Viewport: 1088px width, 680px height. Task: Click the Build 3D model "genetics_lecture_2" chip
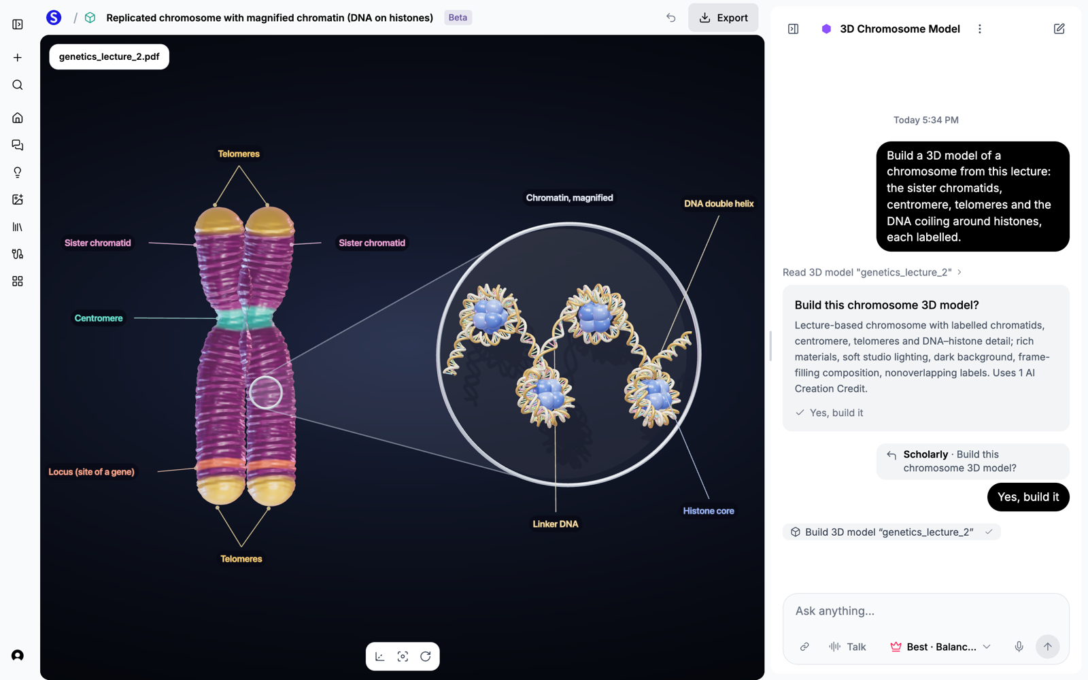click(x=891, y=532)
